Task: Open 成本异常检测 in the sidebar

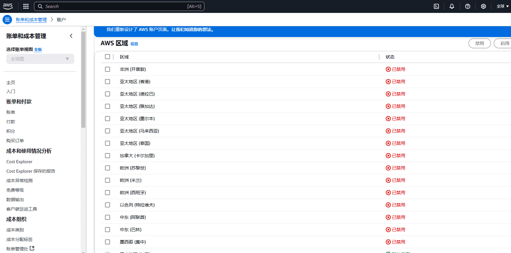Action: coord(20,181)
